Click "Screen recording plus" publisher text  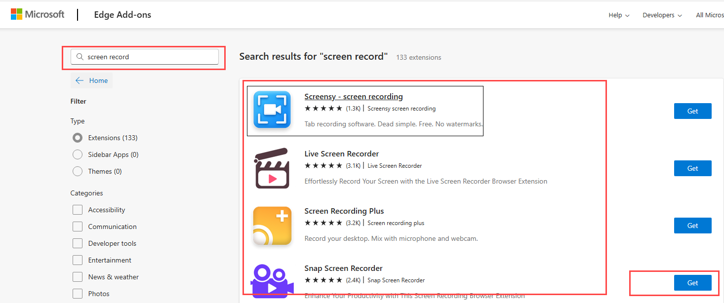[x=396, y=223]
